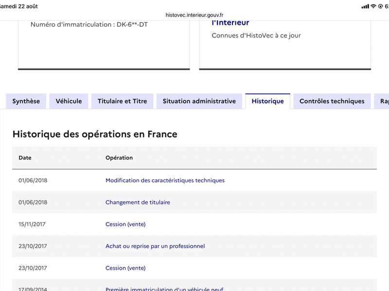Open the Synthèse tab
This screenshot has height=291, width=389.
click(x=26, y=101)
